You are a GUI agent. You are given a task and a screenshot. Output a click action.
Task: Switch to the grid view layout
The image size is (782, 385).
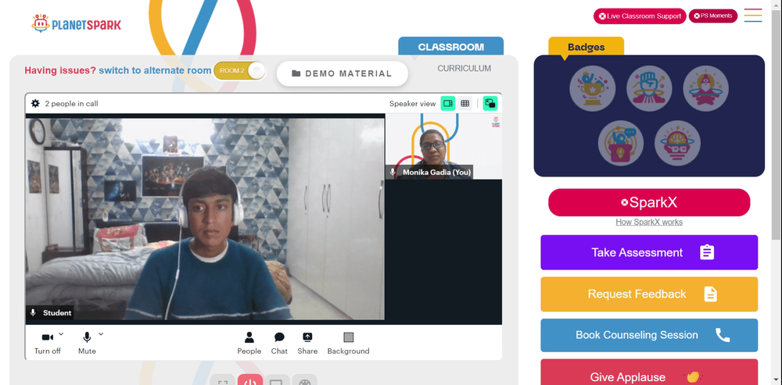[x=465, y=104]
